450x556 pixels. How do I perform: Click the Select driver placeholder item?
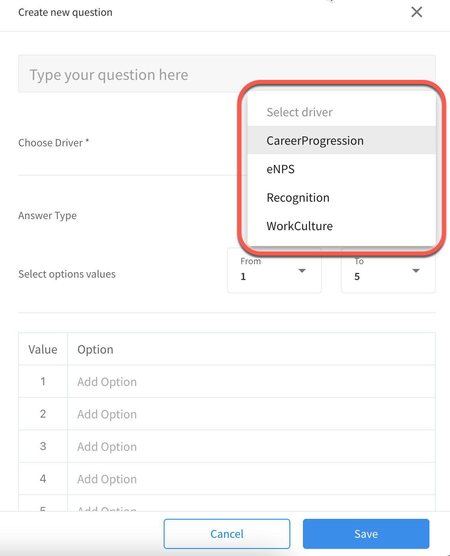[x=341, y=112]
